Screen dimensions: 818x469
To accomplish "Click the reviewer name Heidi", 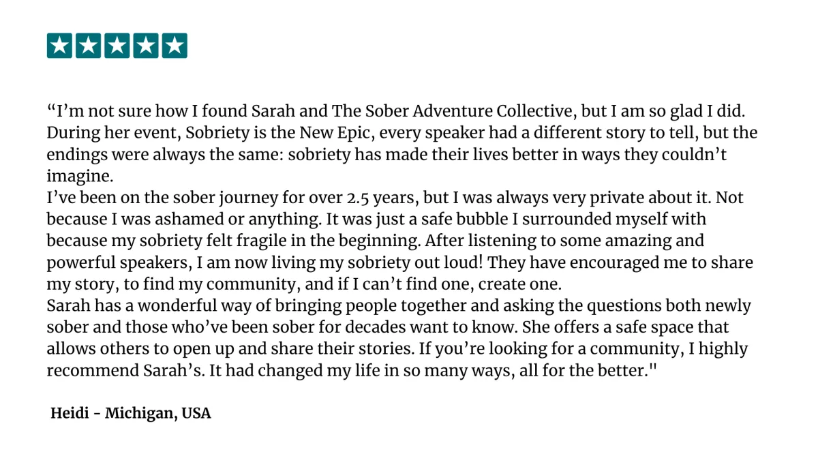I will click(67, 413).
